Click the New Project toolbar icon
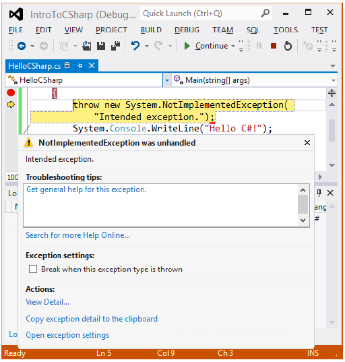 (64, 46)
